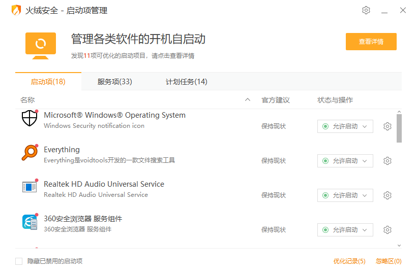This screenshot has width=417, height=274.
Task: Toggle sort arrow in 名称 column header
Action: click(248, 100)
